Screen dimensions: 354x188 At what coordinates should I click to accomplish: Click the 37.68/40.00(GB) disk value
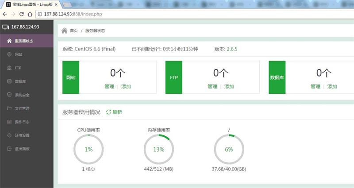tap(229, 169)
